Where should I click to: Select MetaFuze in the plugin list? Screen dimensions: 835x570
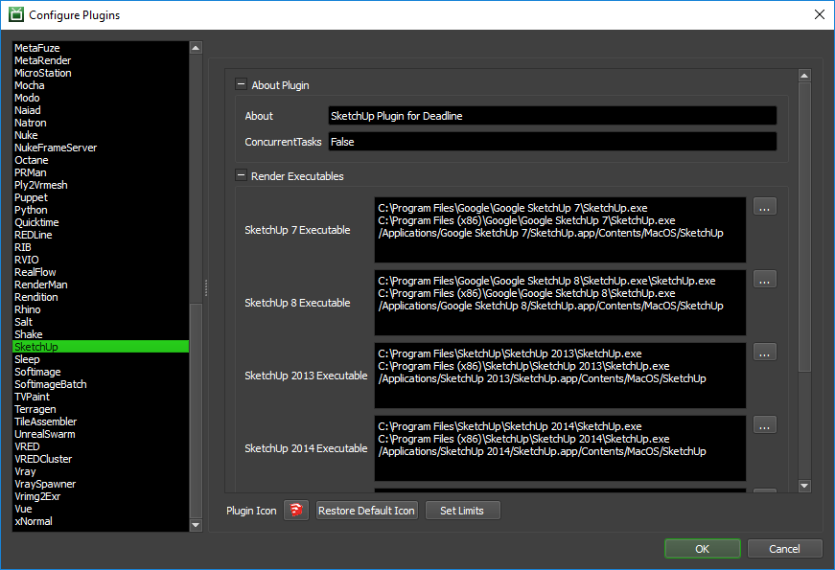click(101, 48)
